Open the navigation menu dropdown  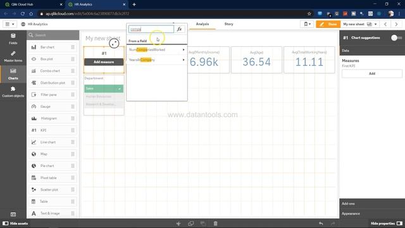coord(10,24)
